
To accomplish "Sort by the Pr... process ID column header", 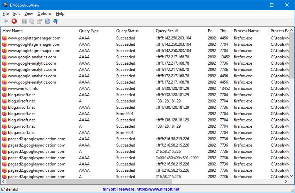I will click(212, 31).
